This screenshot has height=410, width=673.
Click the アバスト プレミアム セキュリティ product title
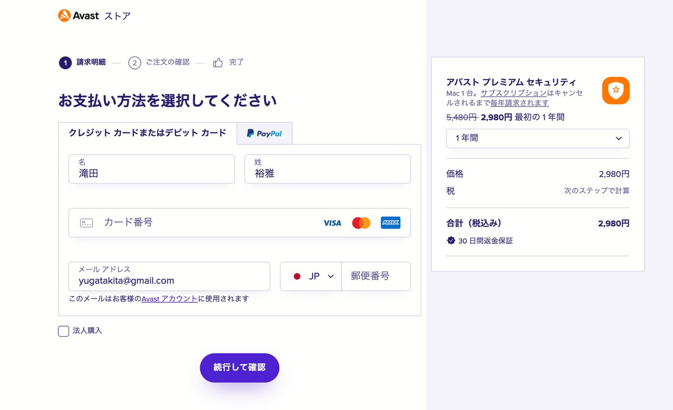pos(511,82)
